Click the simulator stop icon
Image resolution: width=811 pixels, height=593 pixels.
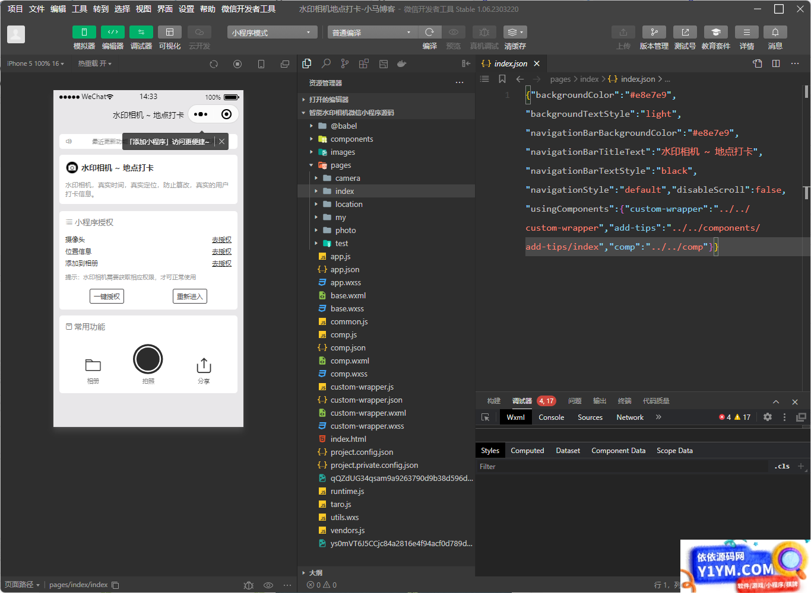click(x=237, y=64)
